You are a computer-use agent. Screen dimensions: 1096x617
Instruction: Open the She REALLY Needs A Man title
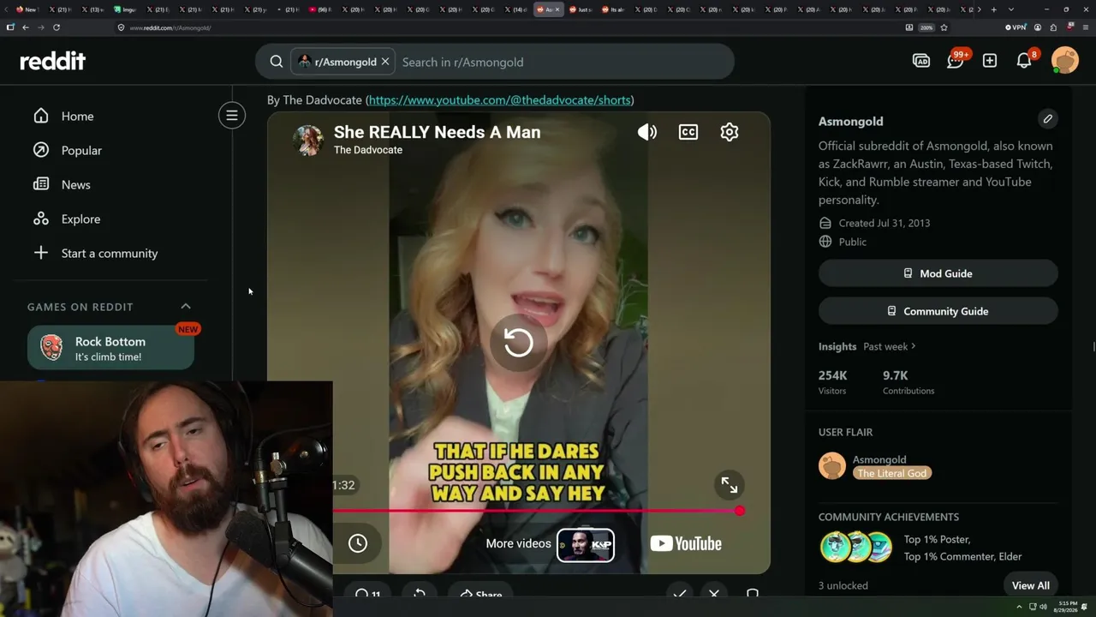[437, 132]
